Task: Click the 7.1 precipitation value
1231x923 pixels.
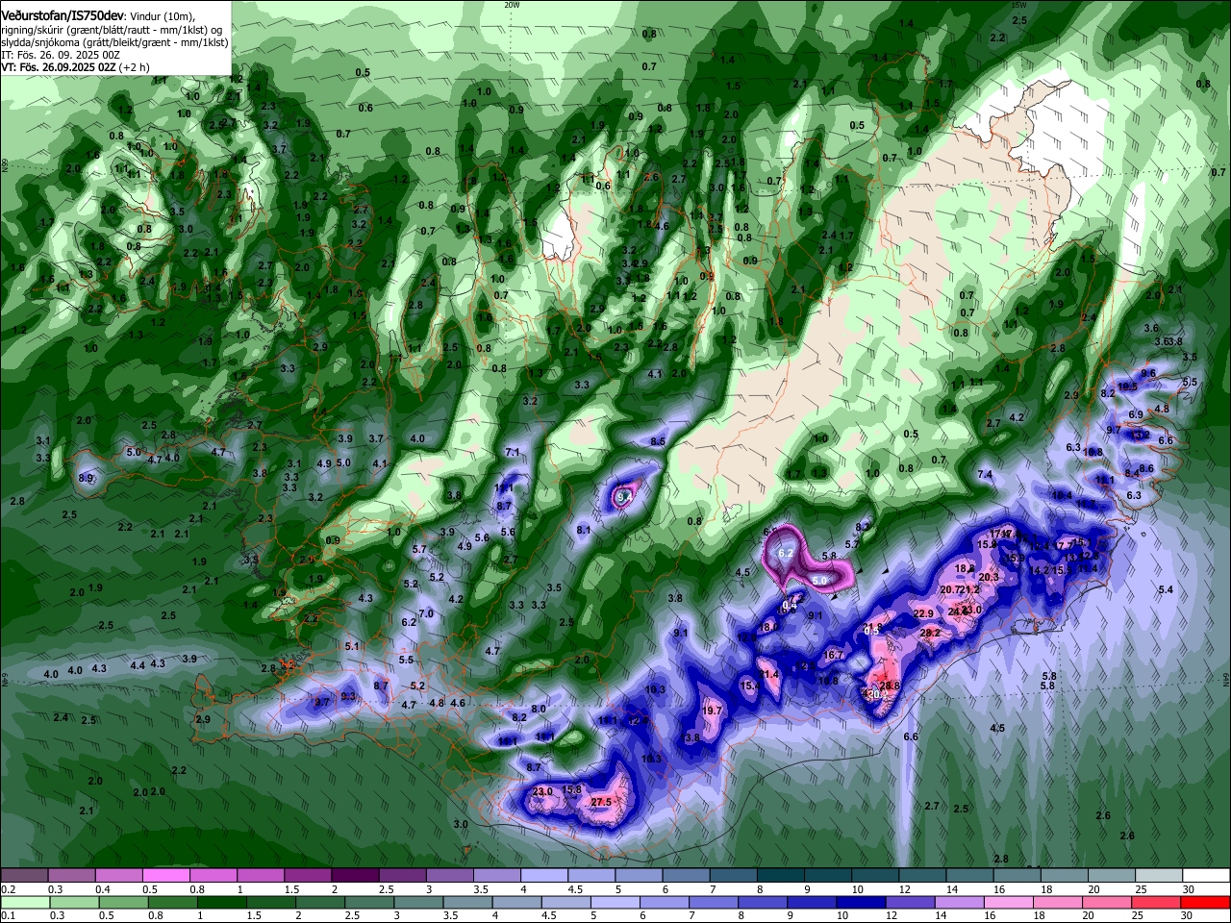Action: pos(513,452)
